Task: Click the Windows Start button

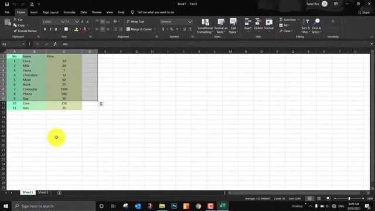Action: tap(6, 206)
